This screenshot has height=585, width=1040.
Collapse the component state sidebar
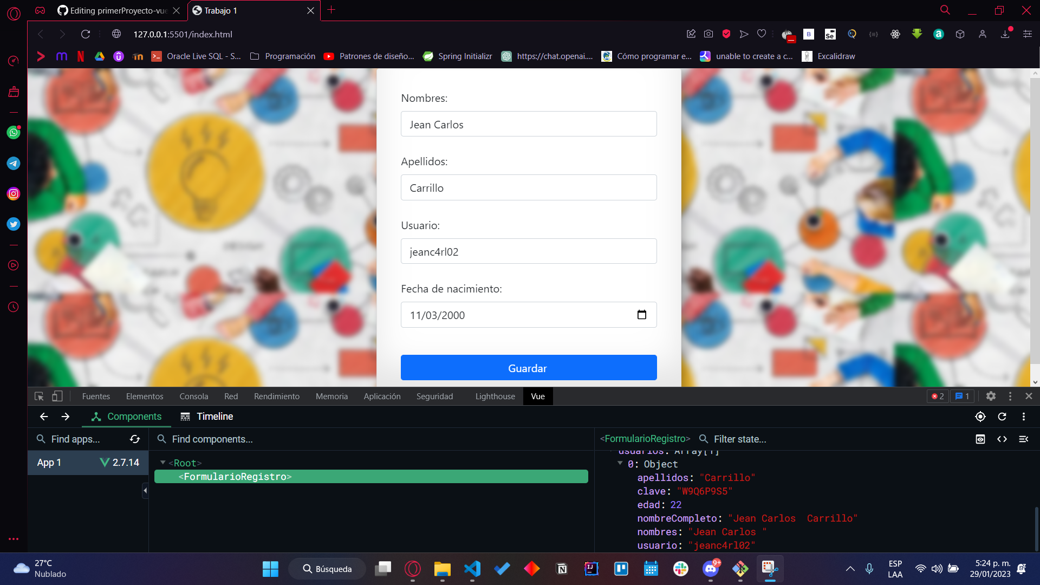[x=1024, y=439]
